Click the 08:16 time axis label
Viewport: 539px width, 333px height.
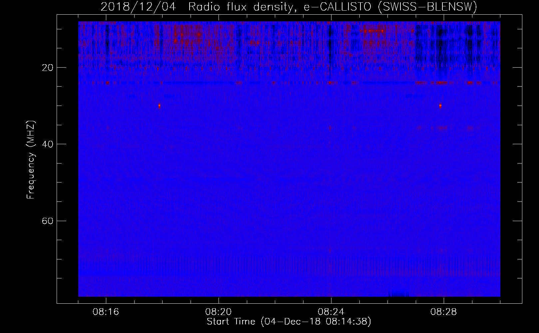click(106, 312)
